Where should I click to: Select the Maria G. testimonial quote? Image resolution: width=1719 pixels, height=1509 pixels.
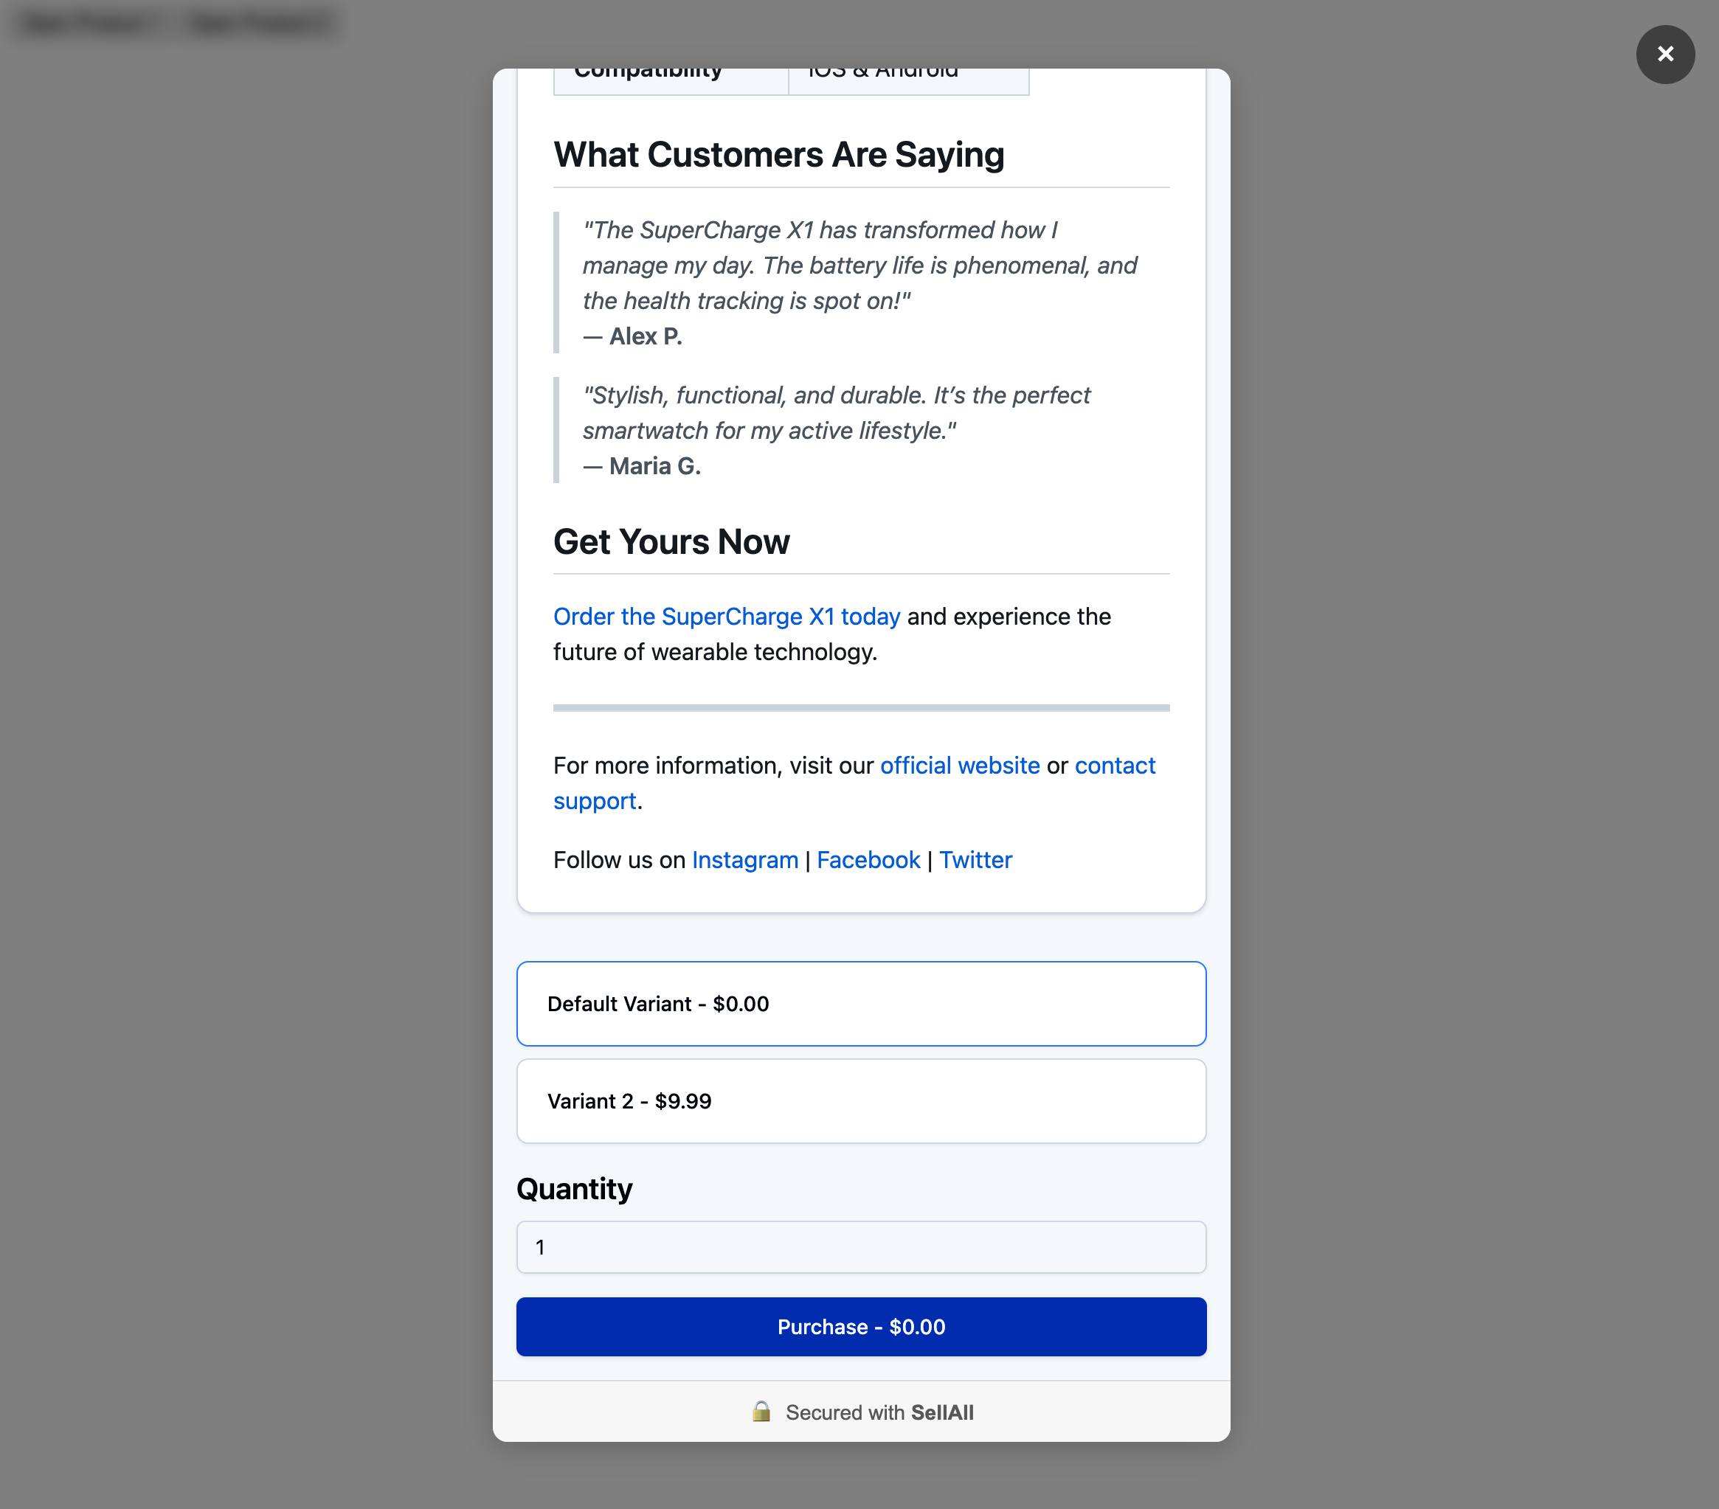point(836,413)
